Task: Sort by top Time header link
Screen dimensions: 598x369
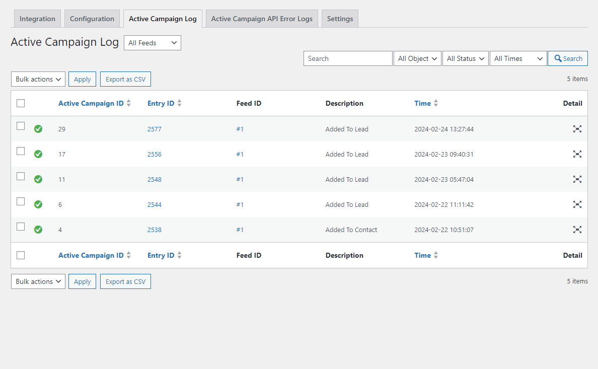Action: [422, 103]
